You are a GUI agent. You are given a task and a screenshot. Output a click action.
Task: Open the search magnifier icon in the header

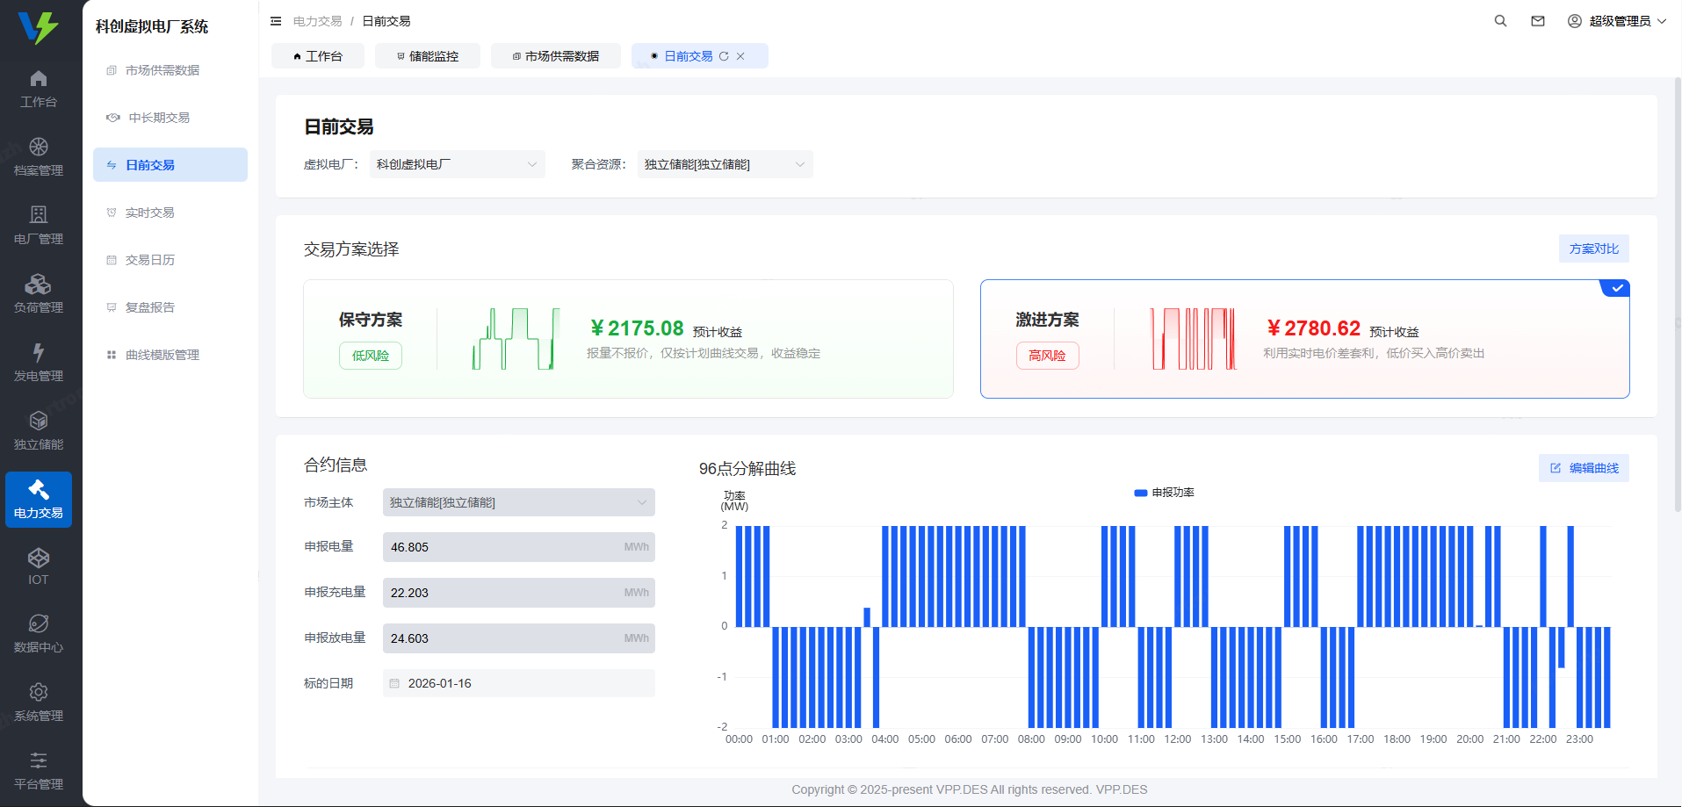(x=1500, y=20)
